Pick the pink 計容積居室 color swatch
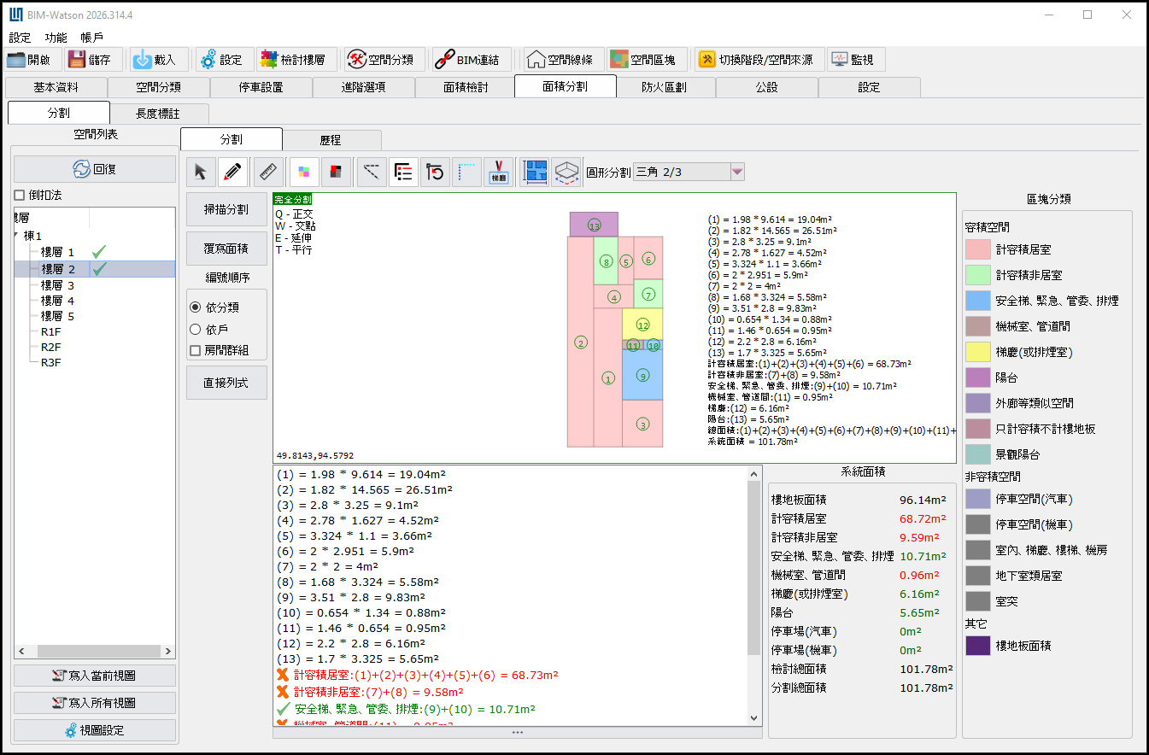Screen dimensions: 1149x755 coord(977,249)
